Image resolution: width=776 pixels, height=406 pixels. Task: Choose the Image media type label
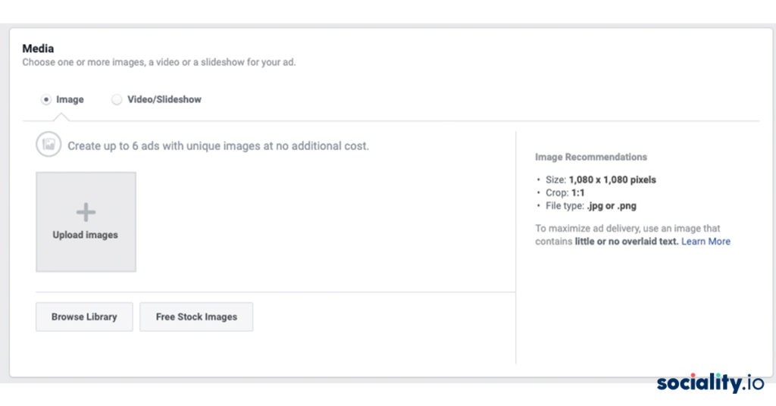(x=70, y=99)
